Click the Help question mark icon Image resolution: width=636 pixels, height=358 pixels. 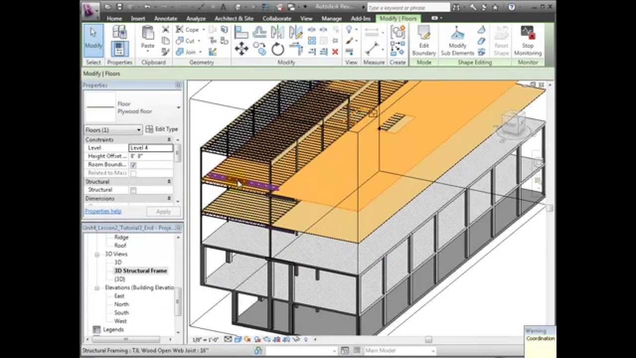[512, 7]
